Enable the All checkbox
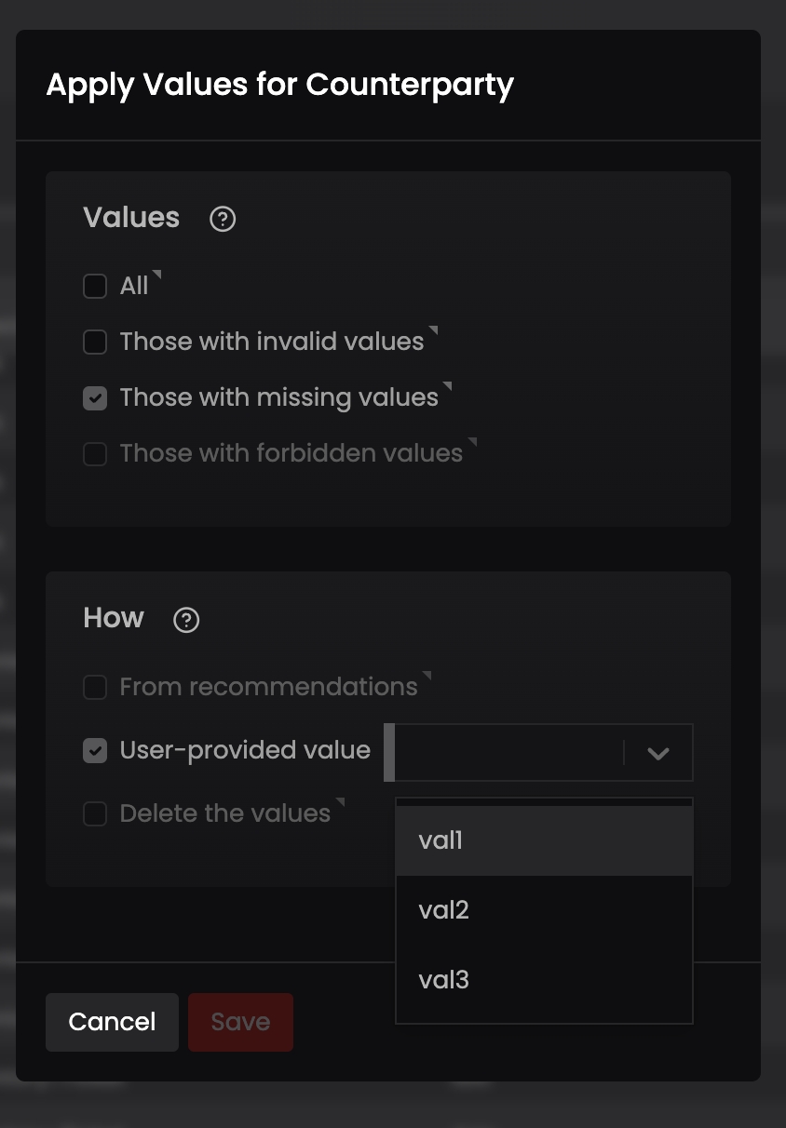The height and width of the screenshot is (1128, 786). coord(95,286)
